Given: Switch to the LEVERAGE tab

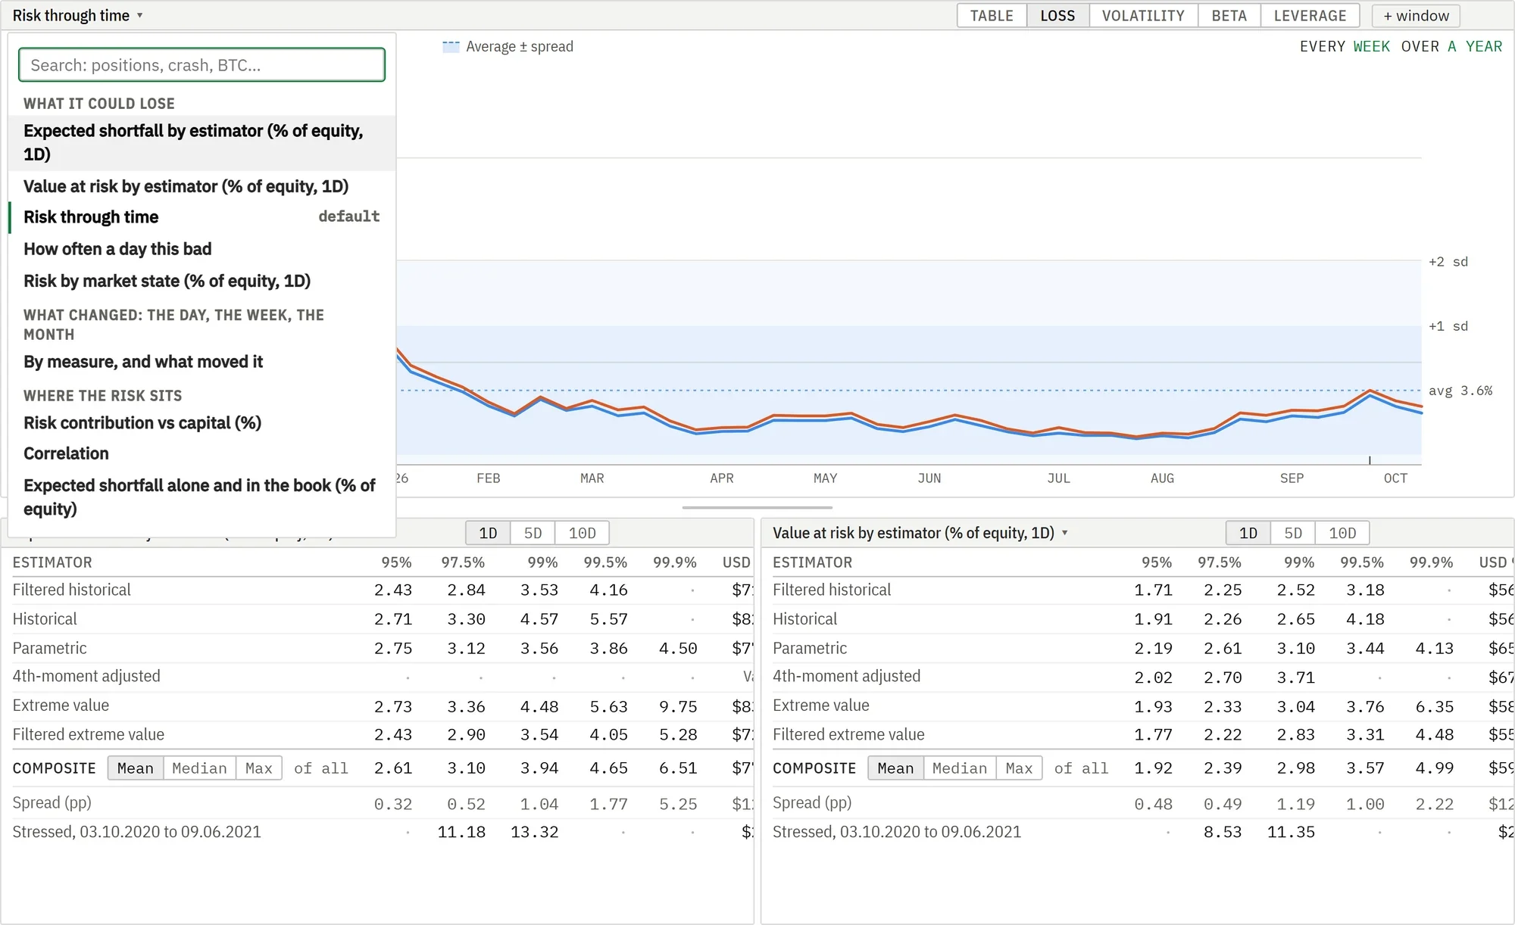Looking at the screenshot, I should pyautogui.click(x=1310, y=16).
